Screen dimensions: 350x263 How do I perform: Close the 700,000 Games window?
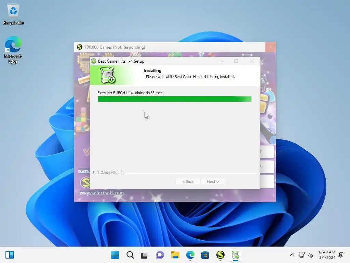271,47
